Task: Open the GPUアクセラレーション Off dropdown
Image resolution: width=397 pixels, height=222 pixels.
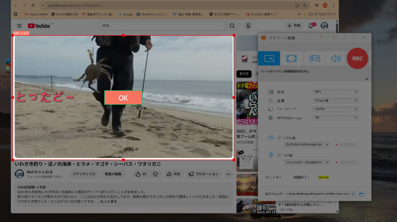Action: pos(335,118)
